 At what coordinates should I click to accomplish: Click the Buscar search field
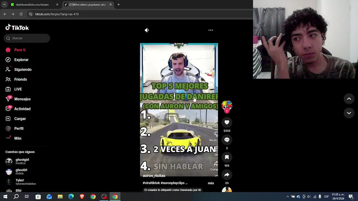(x=27, y=38)
